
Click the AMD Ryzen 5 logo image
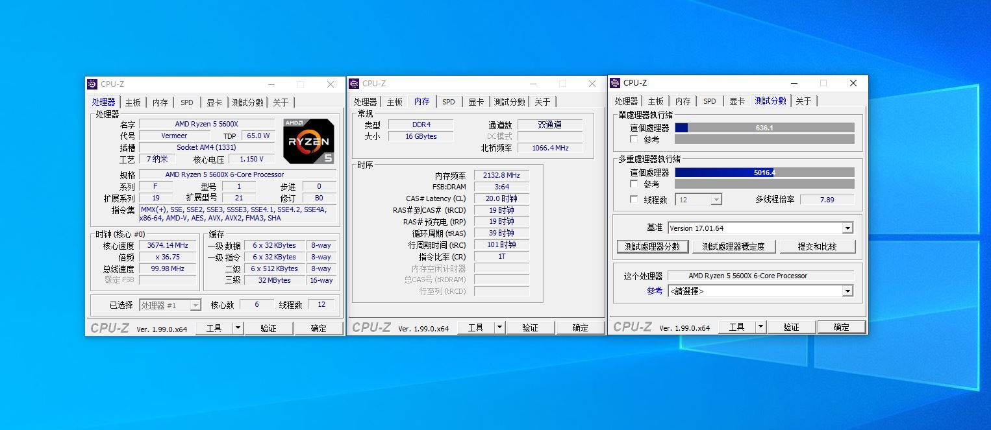click(x=308, y=141)
